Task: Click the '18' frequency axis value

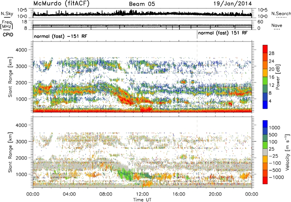Action: [x=24, y=22]
